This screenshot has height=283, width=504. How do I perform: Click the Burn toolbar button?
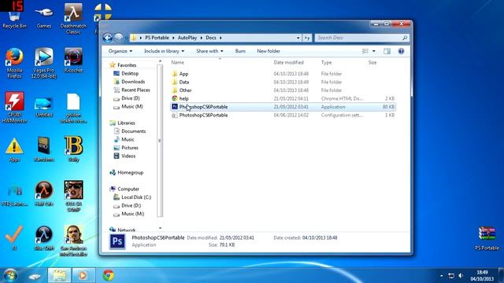click(x=240, y=51)
